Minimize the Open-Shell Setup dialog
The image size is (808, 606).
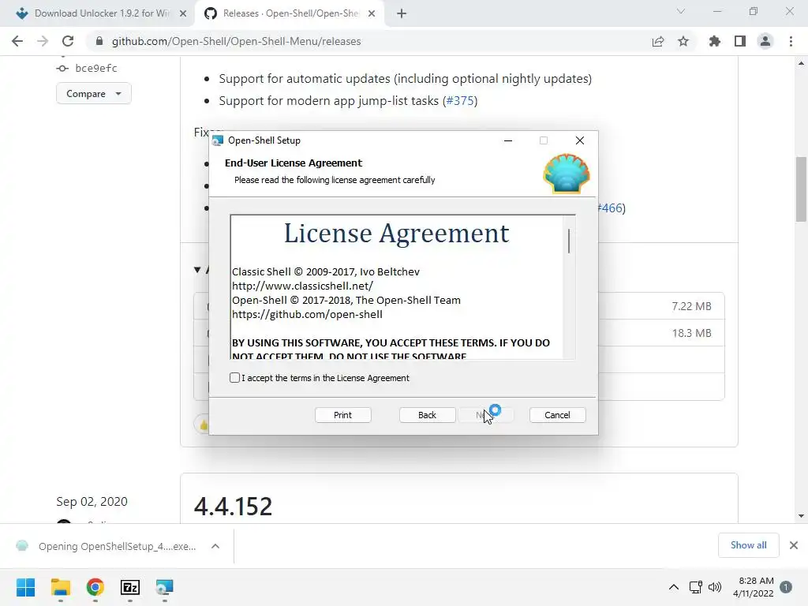[x=508, y=140]
